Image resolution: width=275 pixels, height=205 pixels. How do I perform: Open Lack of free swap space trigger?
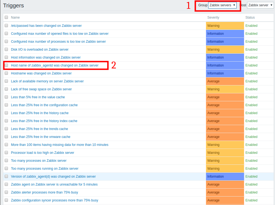pos(41,89)
